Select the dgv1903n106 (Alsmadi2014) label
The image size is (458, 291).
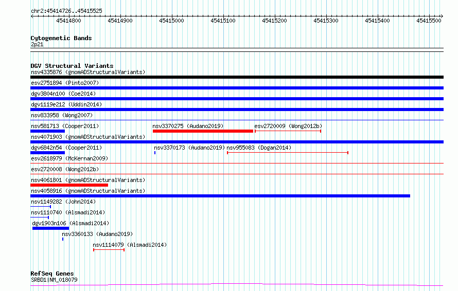71,223
